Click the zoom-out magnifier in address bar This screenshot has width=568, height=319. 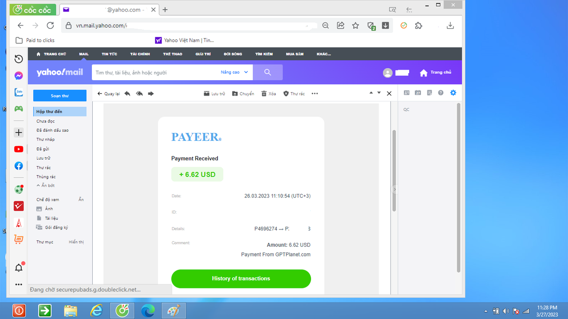click(x=326, y=26)
